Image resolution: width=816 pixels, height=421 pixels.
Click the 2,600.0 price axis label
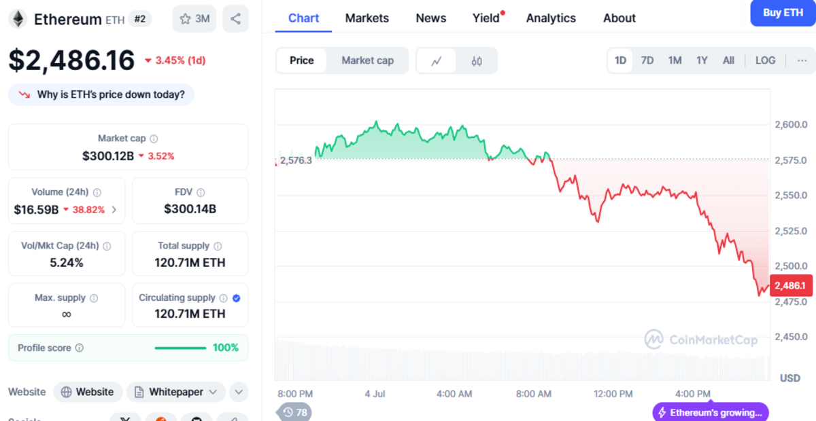(x=791, y=125)
